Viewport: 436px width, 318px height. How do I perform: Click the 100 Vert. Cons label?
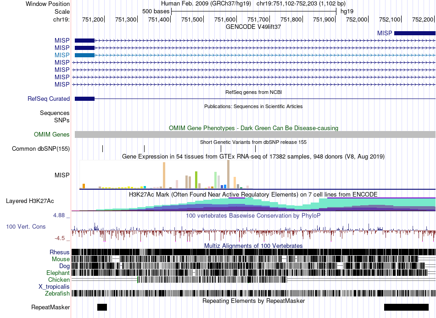(x=26, y=227)
